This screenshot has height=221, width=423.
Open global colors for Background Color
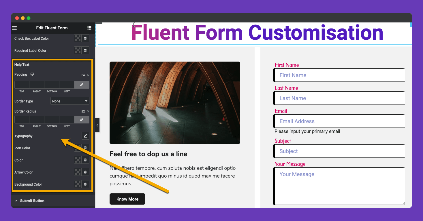coord(85,184)
